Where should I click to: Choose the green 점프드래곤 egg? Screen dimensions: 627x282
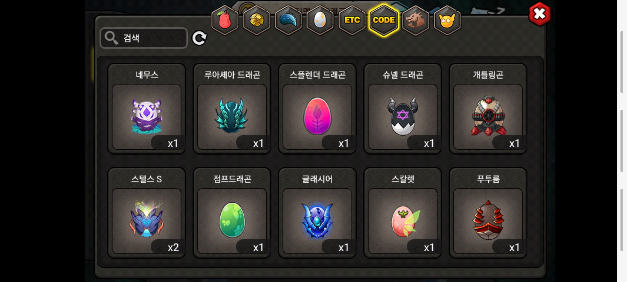(x=232, y=213)
